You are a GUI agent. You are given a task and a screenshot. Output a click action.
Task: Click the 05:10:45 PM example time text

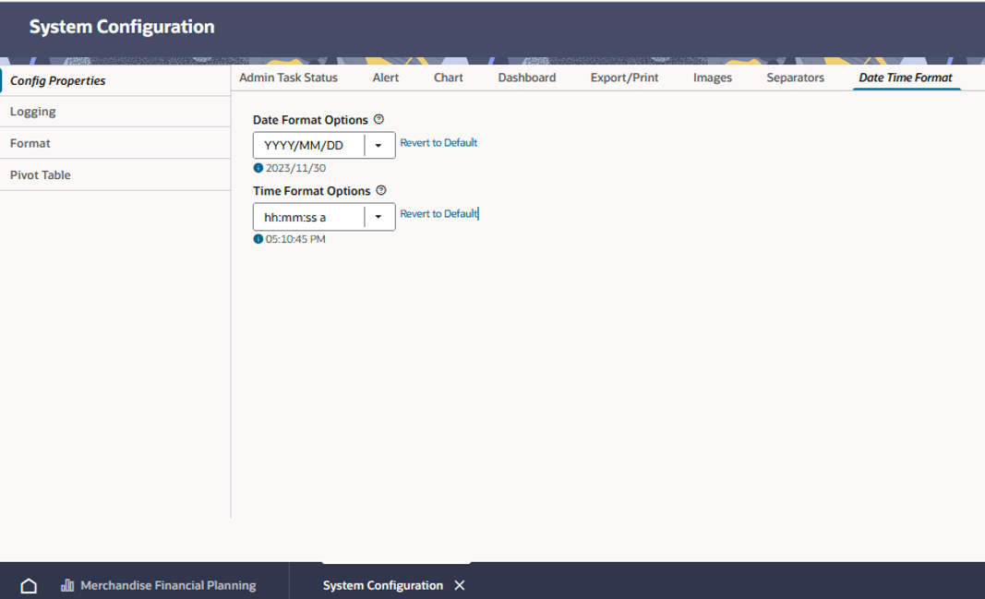pos(295,239)
